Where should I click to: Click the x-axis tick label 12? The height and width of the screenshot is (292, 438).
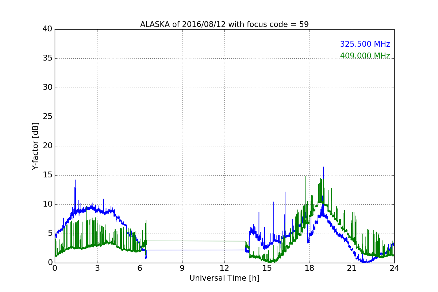coord(224,268)
